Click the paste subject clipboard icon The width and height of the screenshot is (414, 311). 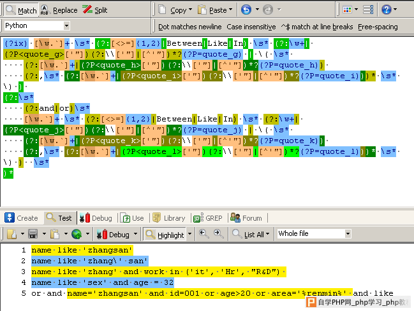point(55,234)
